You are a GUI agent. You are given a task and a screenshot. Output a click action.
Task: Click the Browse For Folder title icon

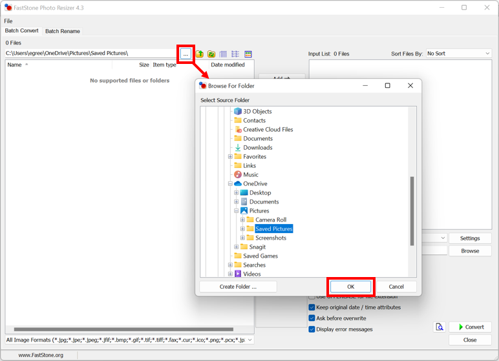click(203, 85)
